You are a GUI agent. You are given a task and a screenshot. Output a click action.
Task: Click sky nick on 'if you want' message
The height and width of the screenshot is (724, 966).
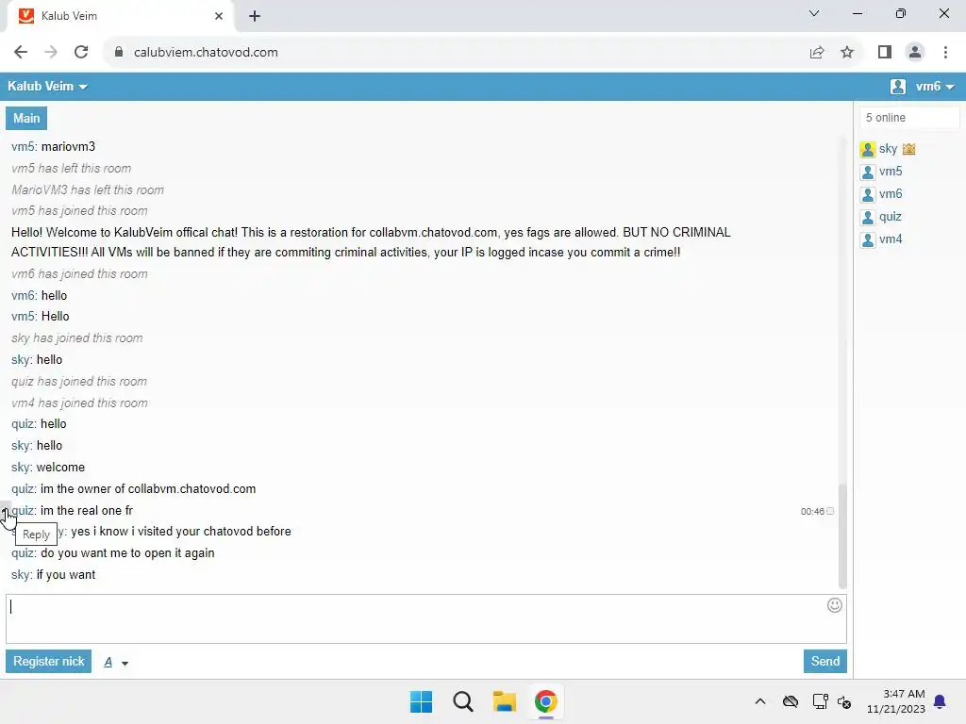click(21, 575)
